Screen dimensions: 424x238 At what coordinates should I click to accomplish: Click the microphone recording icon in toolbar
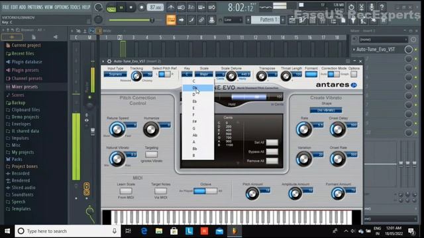click(372, 7)
